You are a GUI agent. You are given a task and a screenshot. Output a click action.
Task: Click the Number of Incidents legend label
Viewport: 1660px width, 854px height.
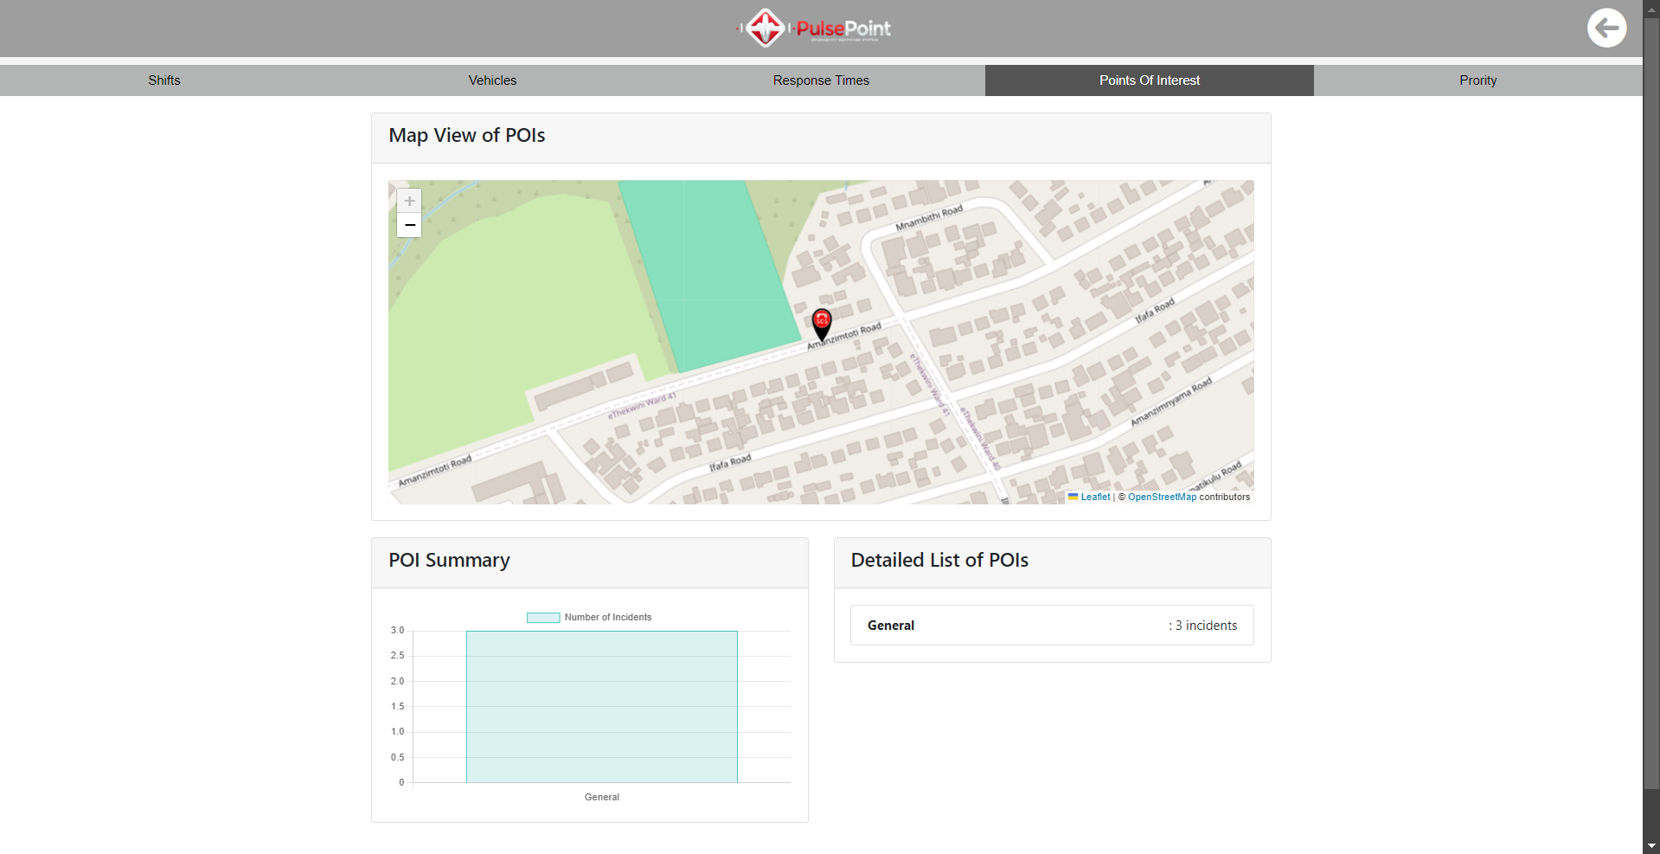coord(608,618)
